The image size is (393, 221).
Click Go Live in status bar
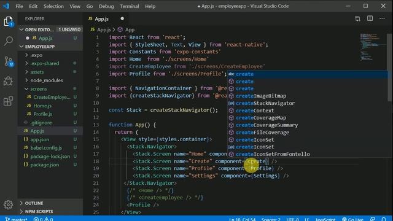353,219
